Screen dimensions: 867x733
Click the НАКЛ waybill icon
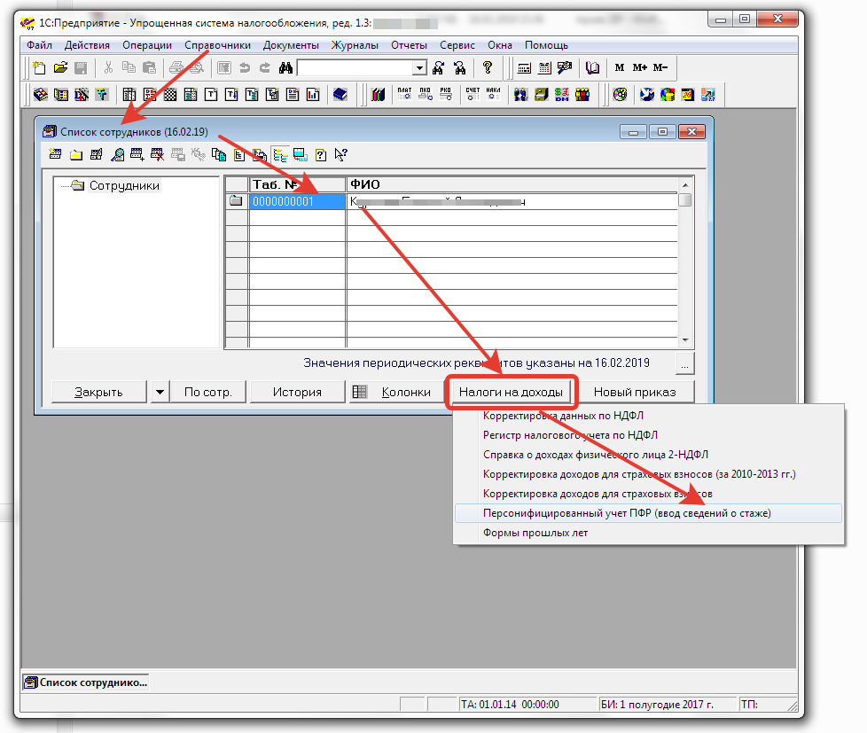pyautogui.click(x=493, y=95)
